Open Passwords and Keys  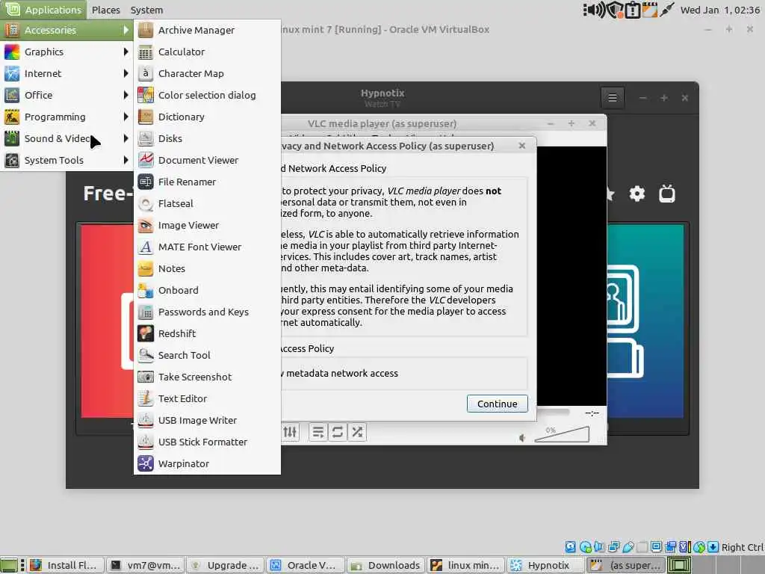pyautogui.click(x=207, y=312)
